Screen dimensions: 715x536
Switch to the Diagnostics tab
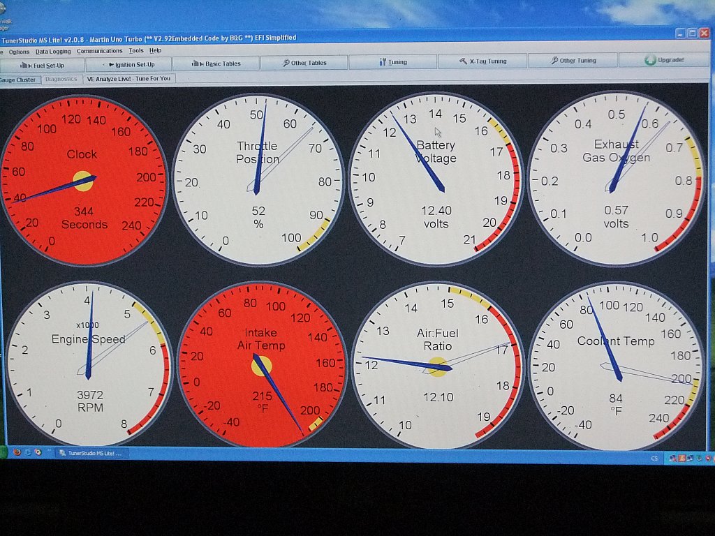(61, 79)
